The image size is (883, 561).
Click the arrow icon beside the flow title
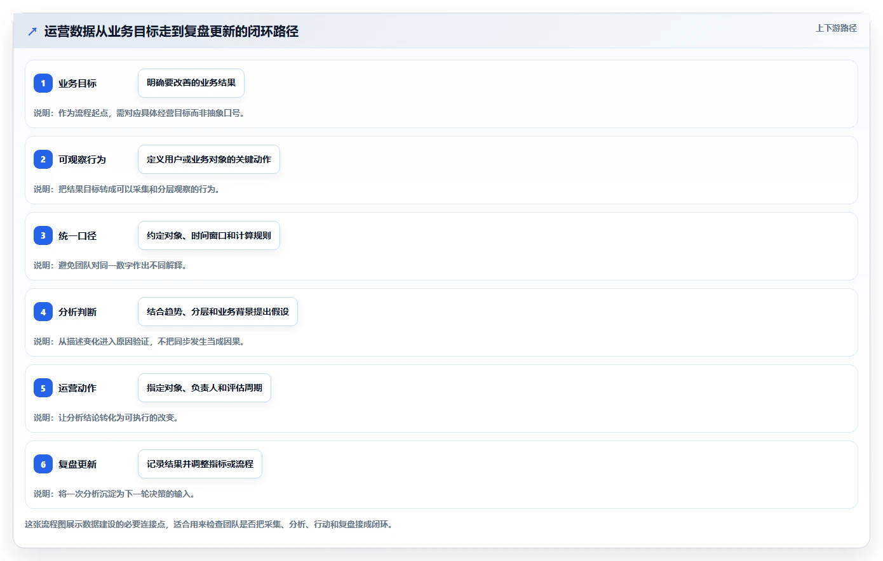(x=32, y=31)
